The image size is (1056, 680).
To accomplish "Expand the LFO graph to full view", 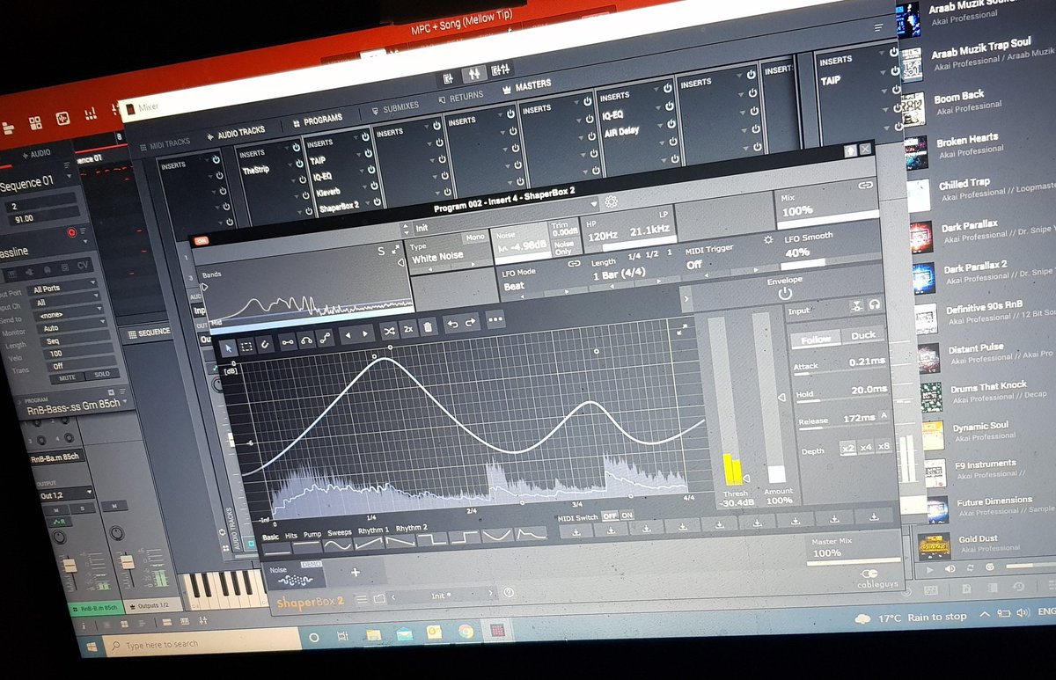I will coord(681,329).
